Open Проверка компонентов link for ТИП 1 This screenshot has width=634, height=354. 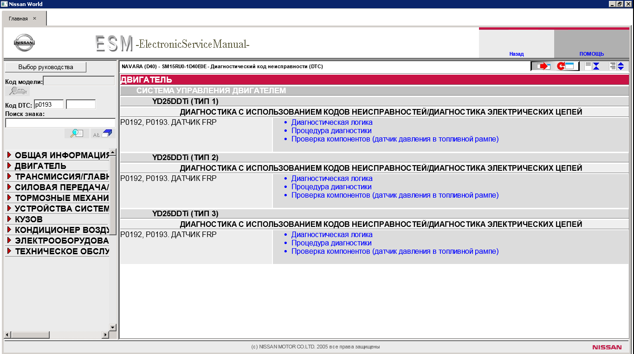(395, 139)
